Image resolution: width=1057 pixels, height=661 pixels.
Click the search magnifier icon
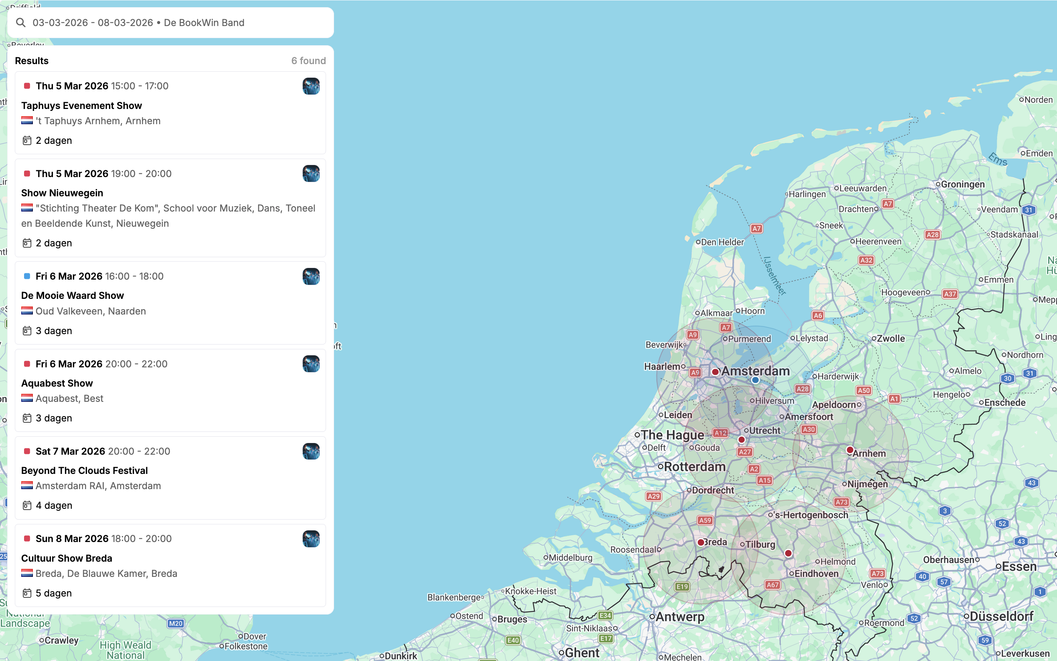click(x=20, y=22)
